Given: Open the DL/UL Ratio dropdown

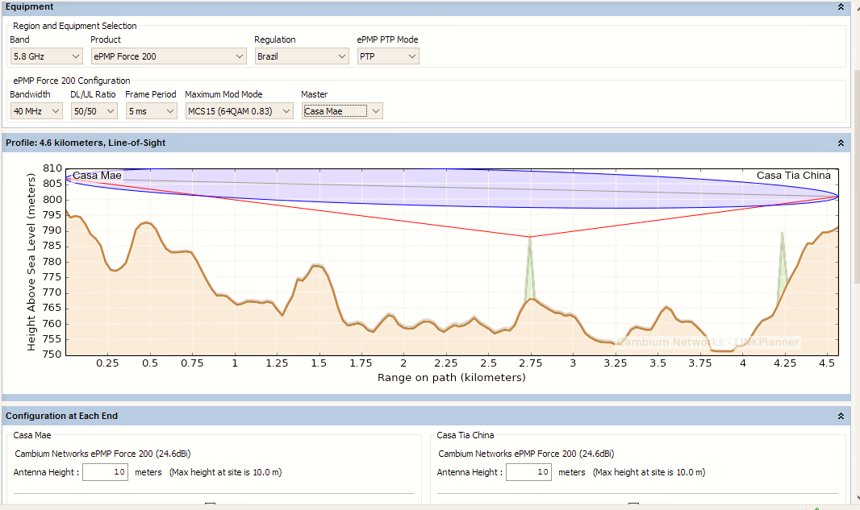Looking at the screenshot, I should point(93,111).
